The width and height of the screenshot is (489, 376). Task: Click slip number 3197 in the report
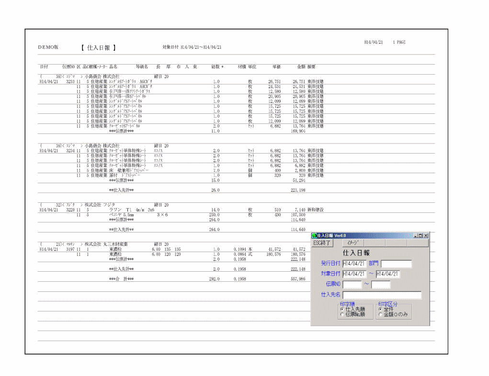click(x=70, y=250)
